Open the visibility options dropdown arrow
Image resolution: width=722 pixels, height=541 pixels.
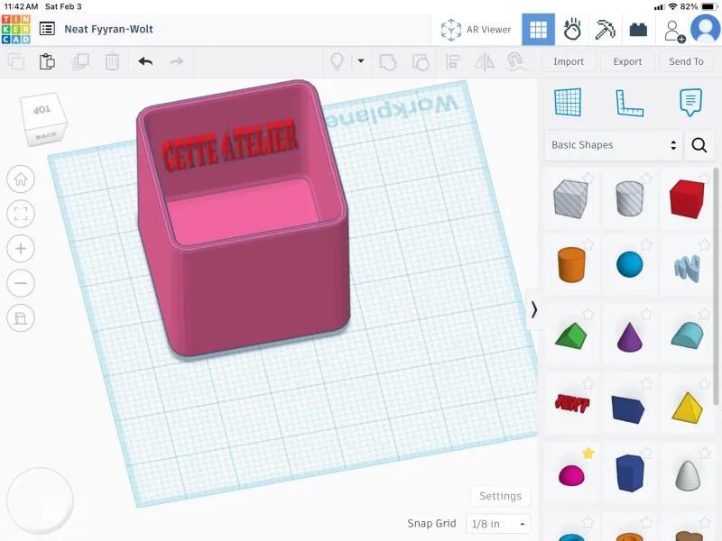click(361, 60)
